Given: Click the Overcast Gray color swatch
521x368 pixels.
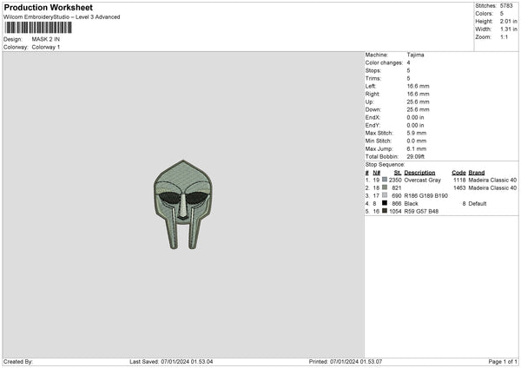Looking at the screenshot, I should tap(385, 180).
